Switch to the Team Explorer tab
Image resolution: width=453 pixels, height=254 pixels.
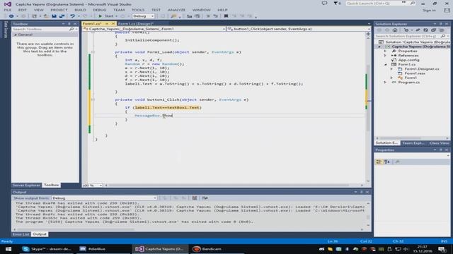pos(413,143)
